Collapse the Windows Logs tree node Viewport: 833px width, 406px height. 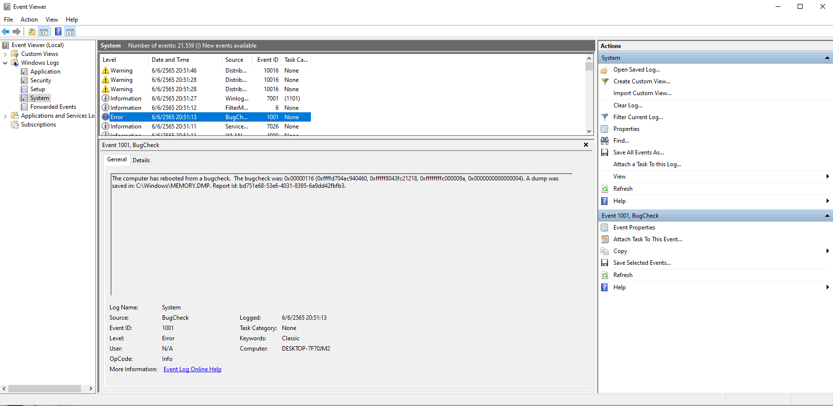point(5,63)
